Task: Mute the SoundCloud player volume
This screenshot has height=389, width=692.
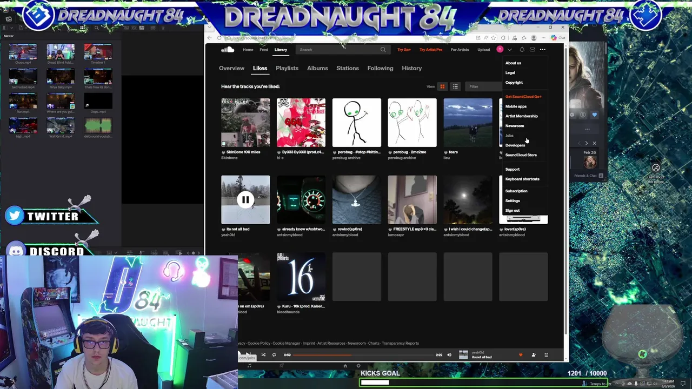Action: (449, 355)
